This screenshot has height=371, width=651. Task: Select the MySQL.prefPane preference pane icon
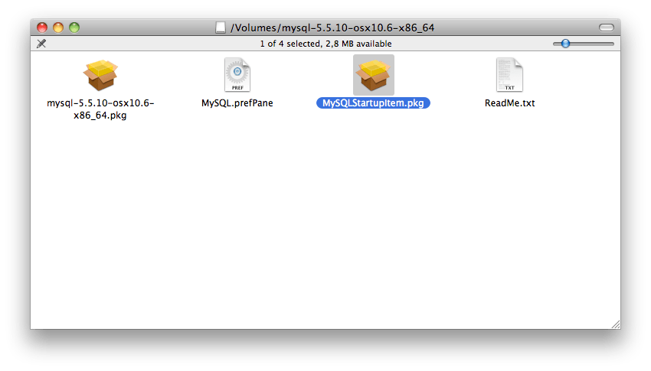[237, 75]
